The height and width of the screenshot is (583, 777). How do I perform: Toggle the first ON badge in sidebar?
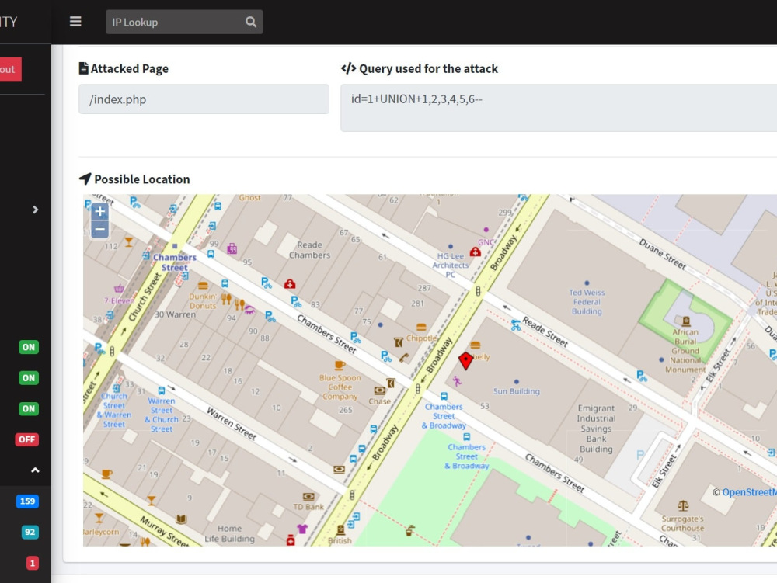click(28, 347)
